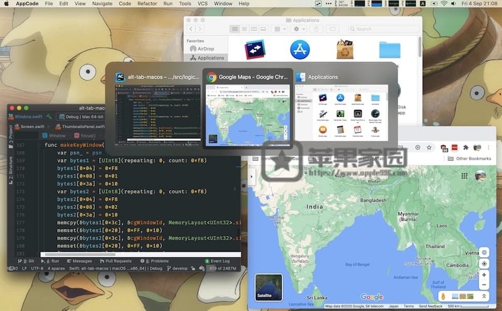Zoom out the map with minus button

tap(484, 285)
